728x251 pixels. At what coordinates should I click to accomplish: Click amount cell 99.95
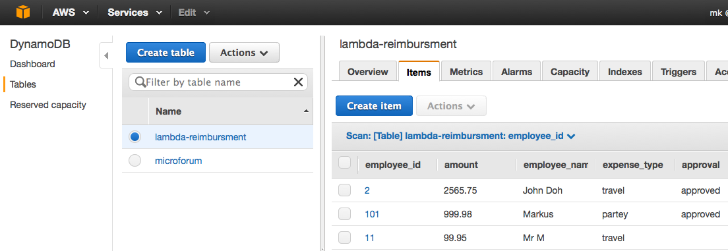(454, 238)
